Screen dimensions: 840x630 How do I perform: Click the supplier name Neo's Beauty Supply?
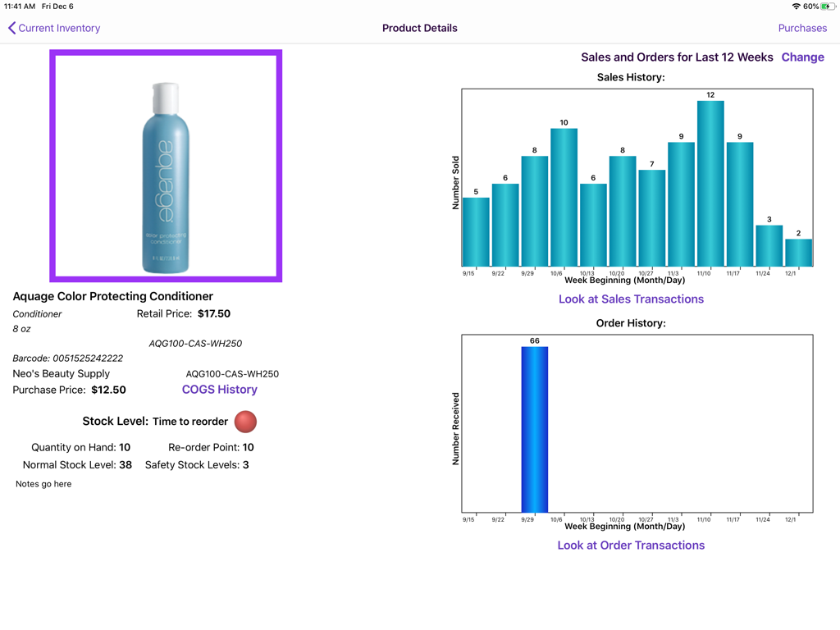tap(61, 373)
